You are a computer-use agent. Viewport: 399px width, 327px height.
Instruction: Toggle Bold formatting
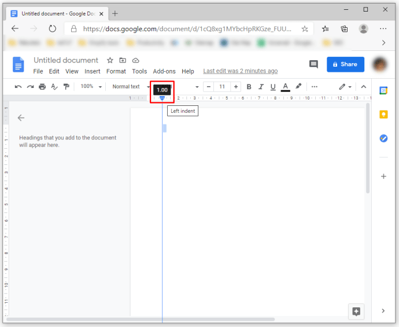(x=249, y=87)
